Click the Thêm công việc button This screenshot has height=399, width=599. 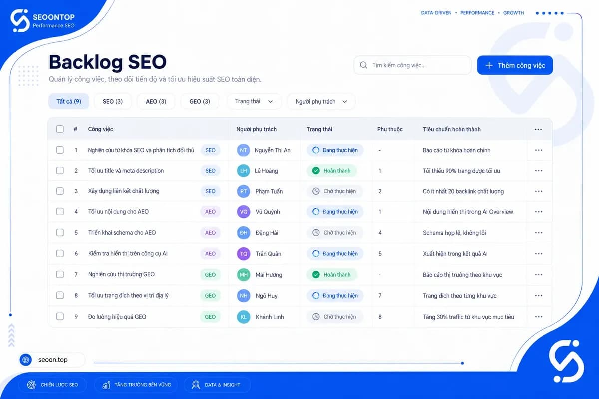(x=515, y=65)
